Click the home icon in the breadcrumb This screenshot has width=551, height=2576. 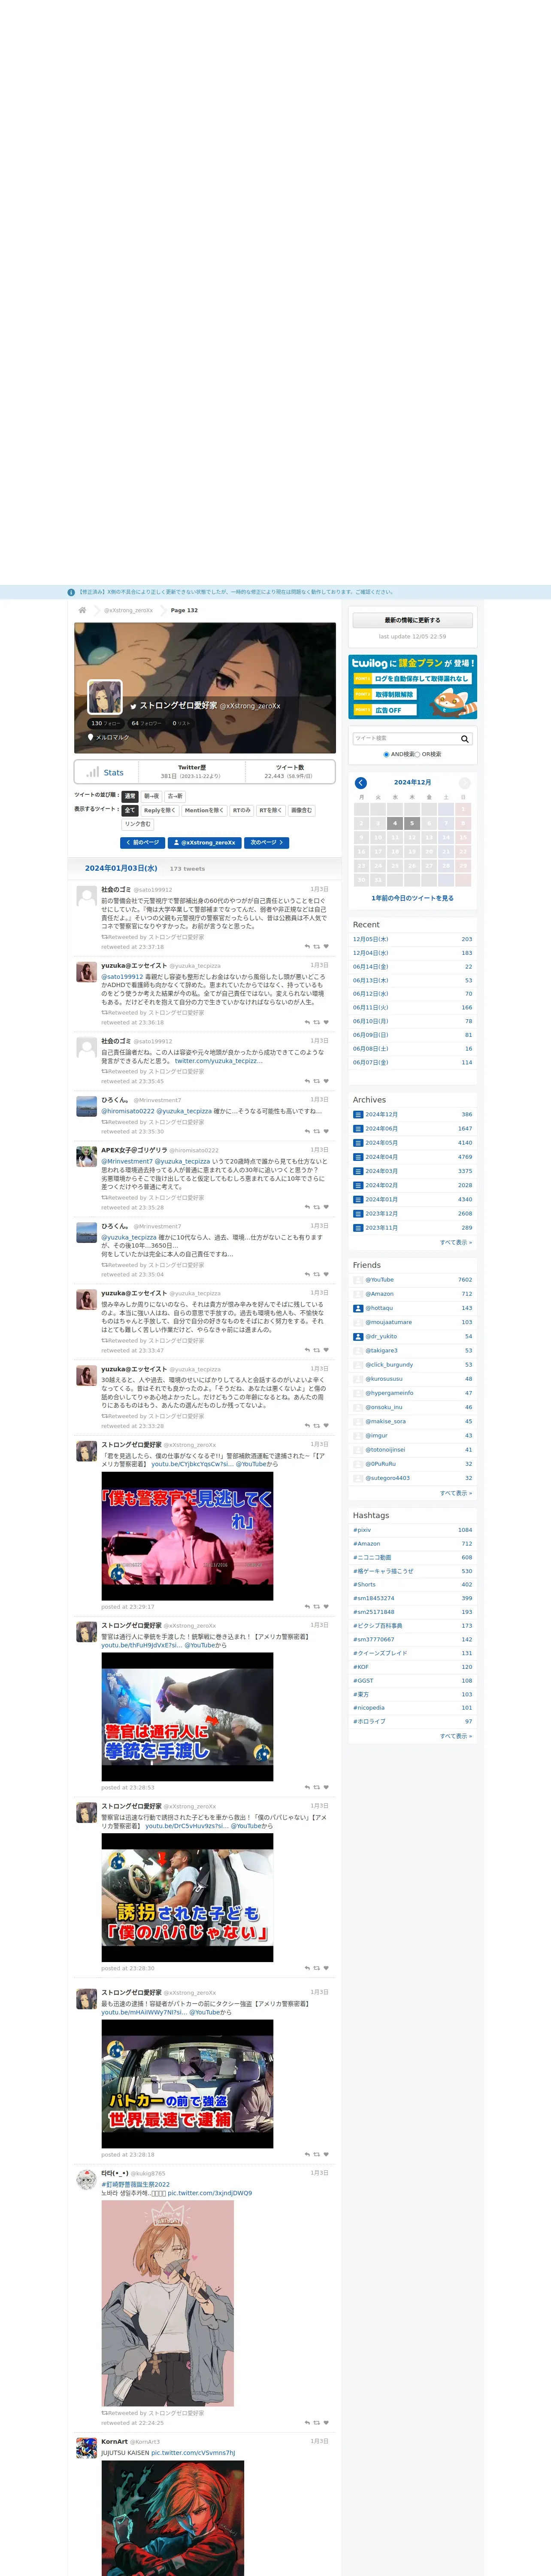coord(82,610)
